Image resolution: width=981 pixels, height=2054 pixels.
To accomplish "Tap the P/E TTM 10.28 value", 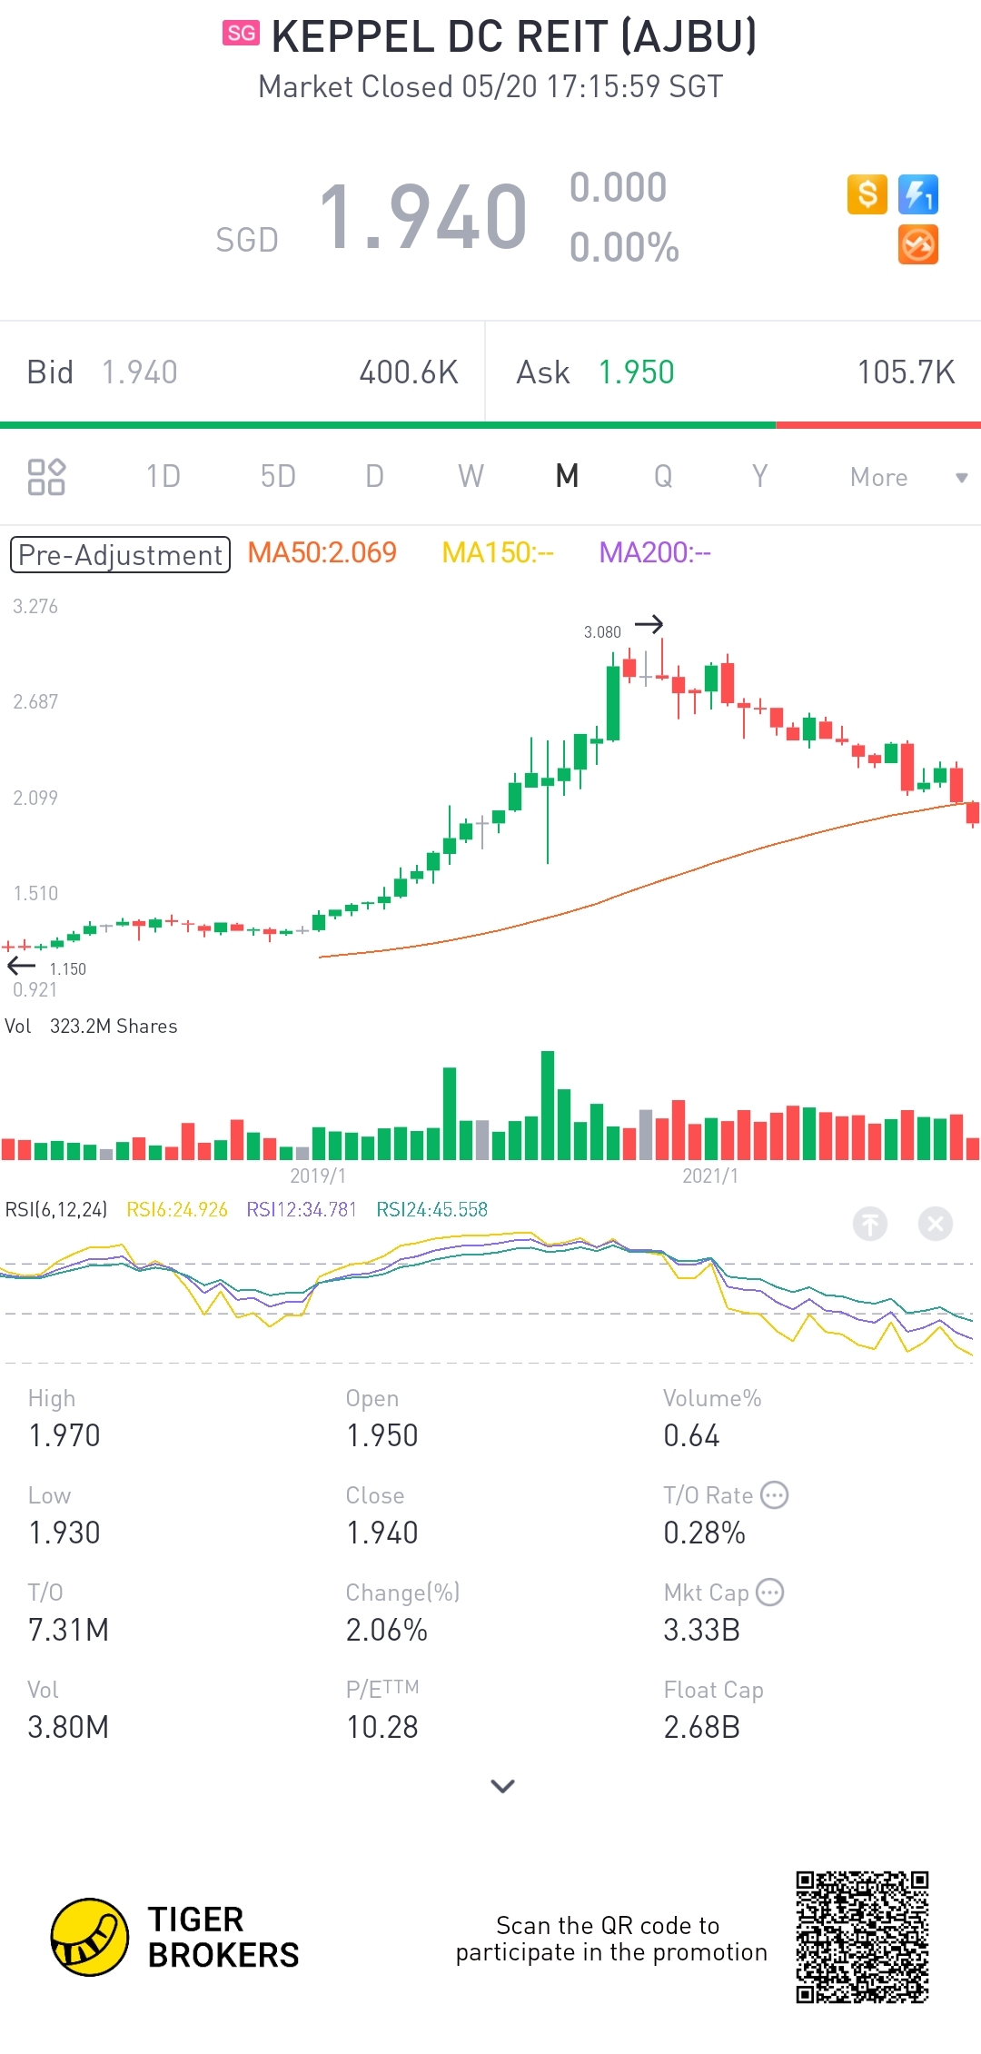I will [x=382, y=1727].
